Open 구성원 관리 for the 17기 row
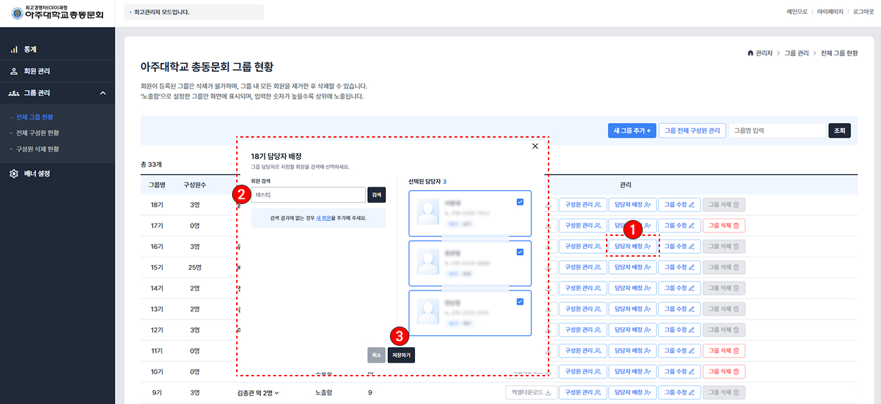This screenshot has width=881, height=404. (582, 226)
